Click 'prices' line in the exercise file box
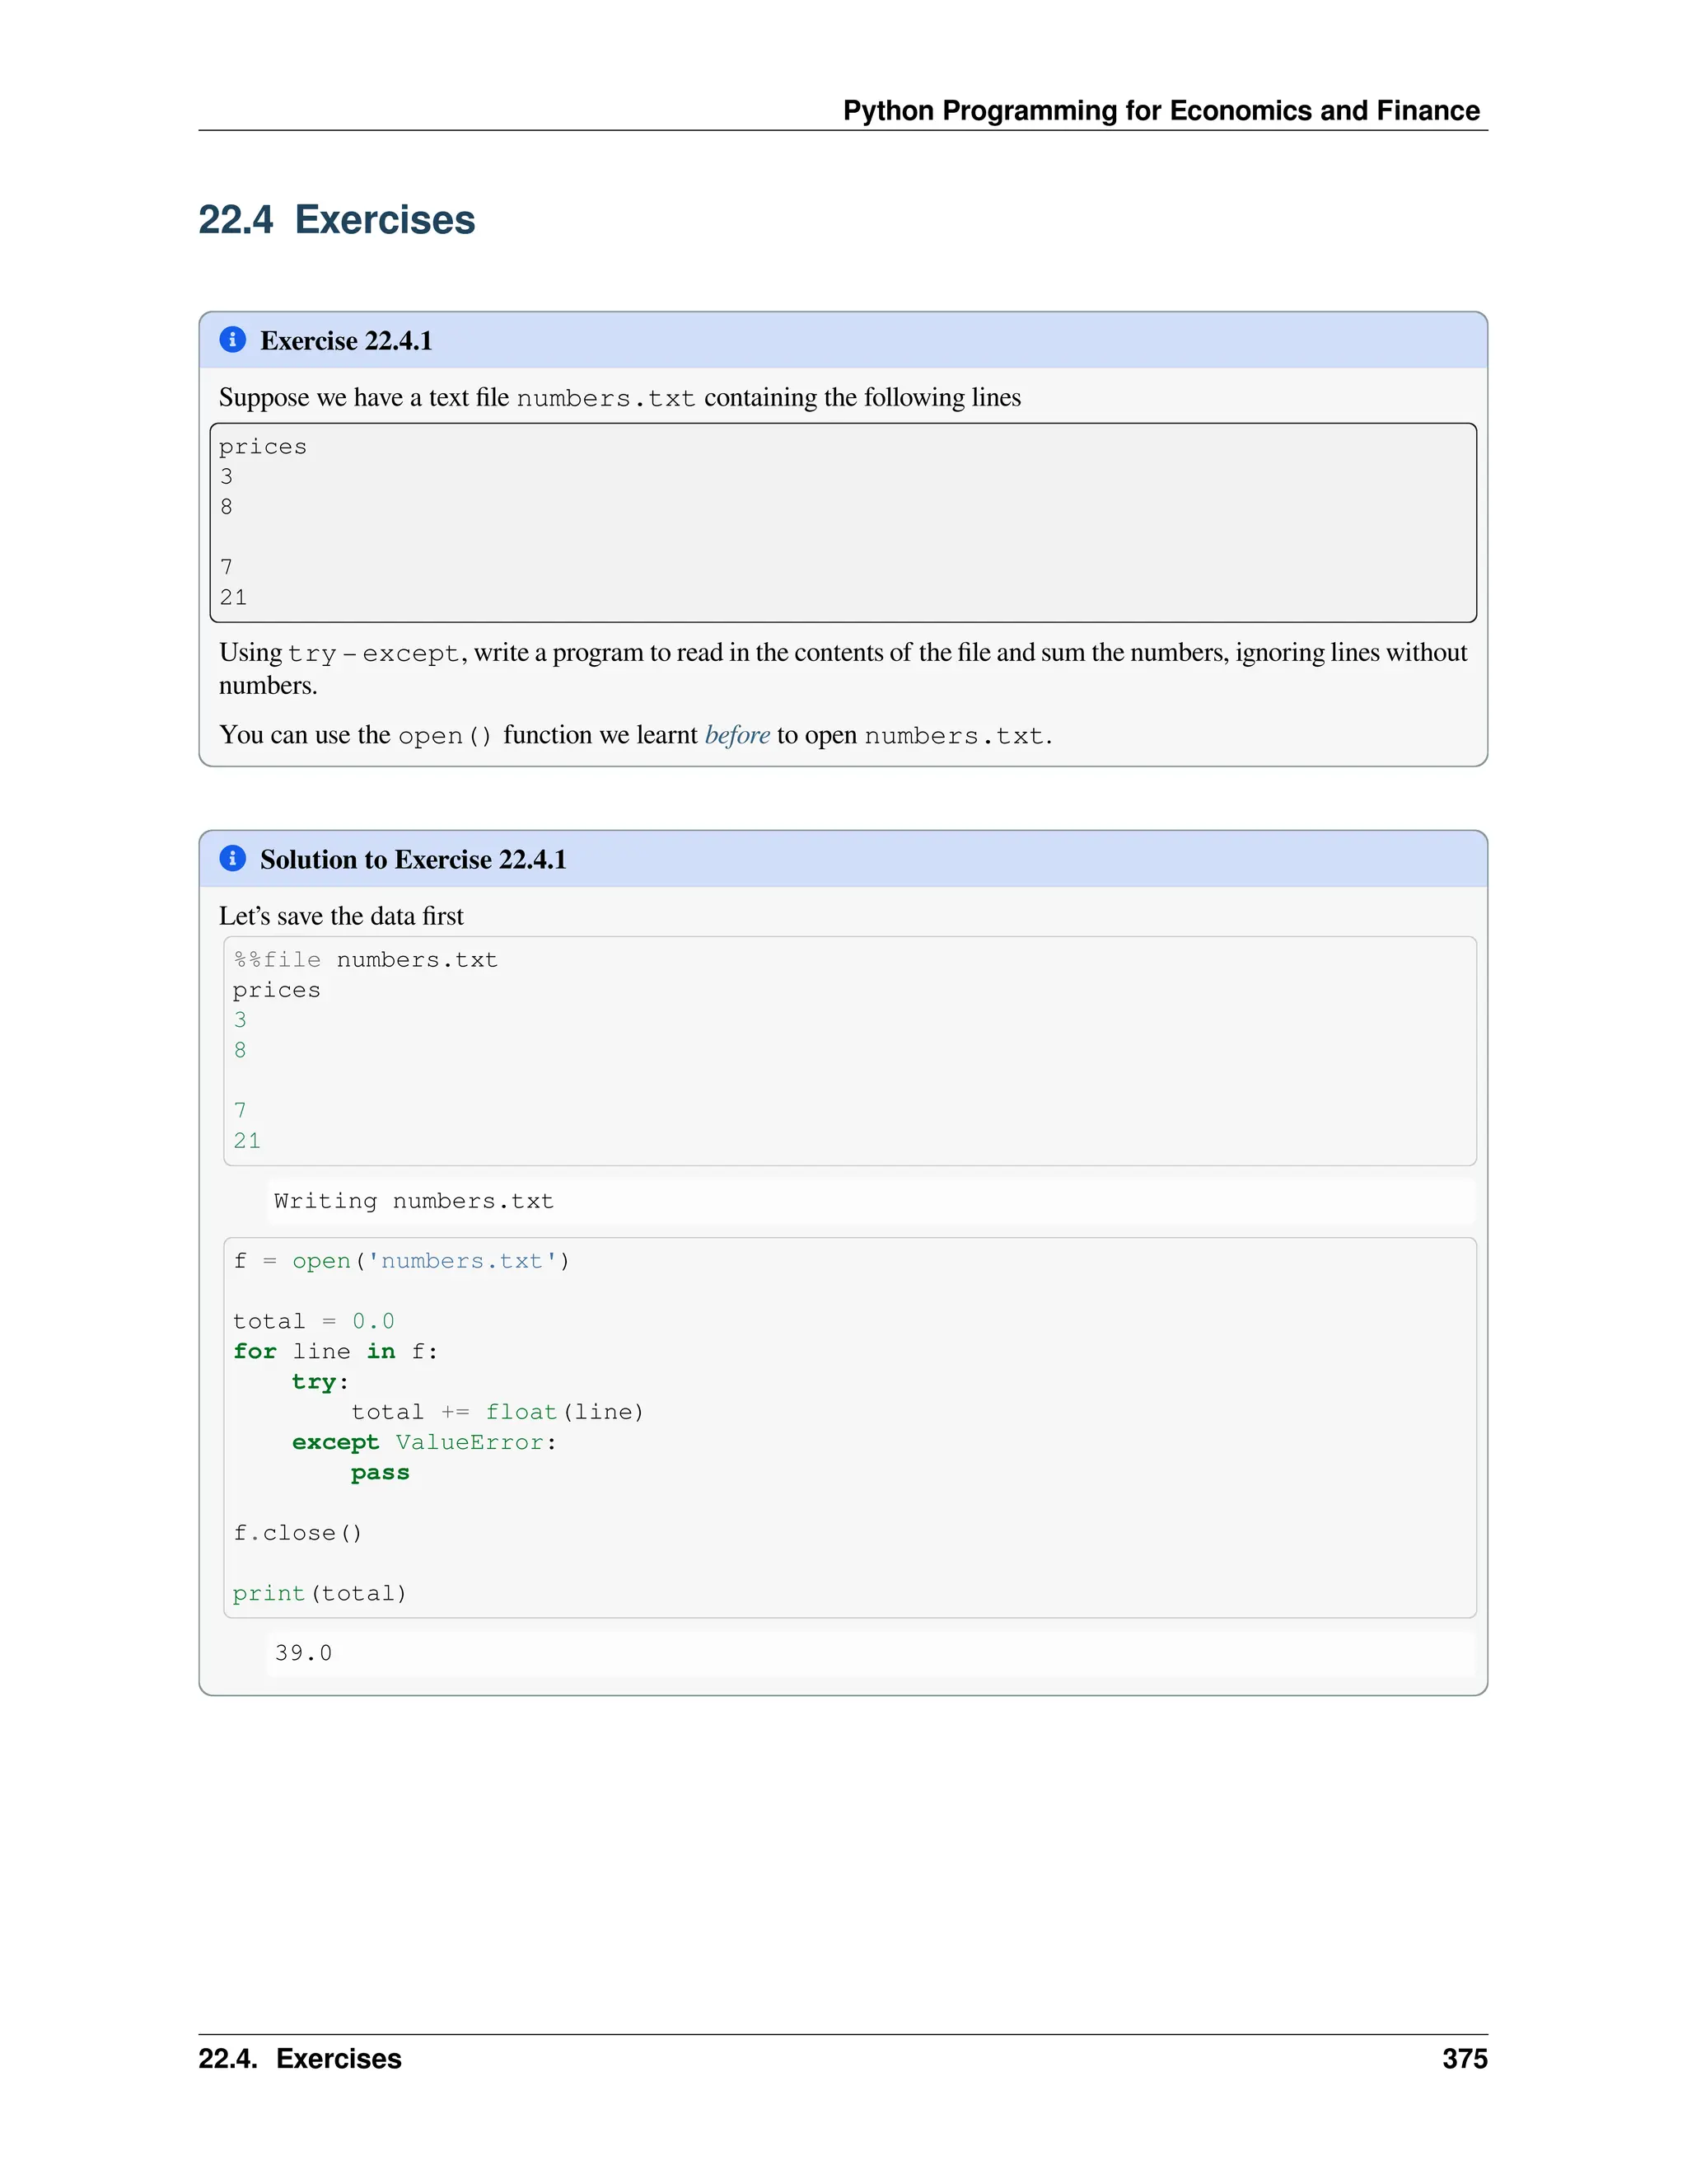 tap(263, 447)
